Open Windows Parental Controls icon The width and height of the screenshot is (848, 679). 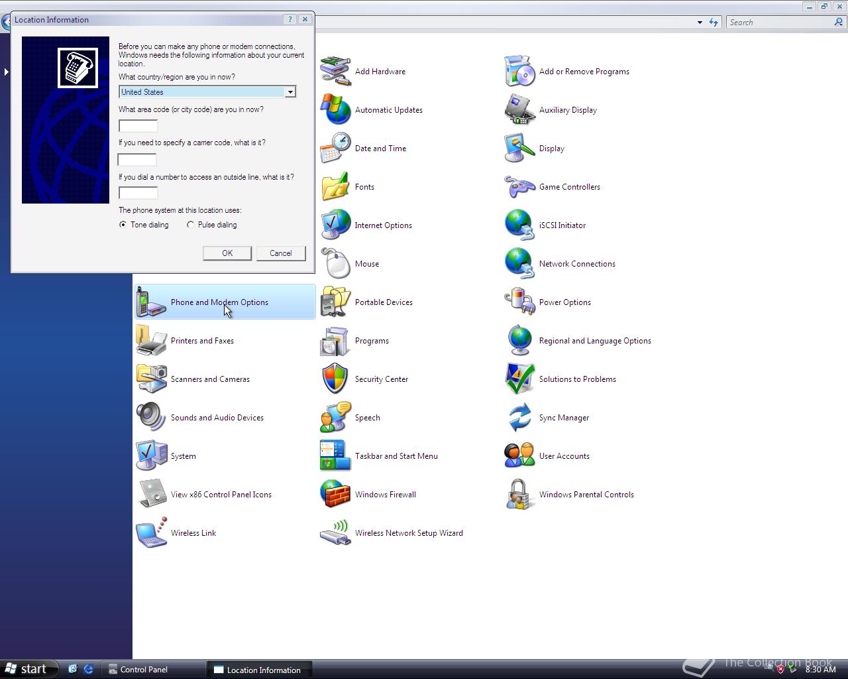click(519, 495)
